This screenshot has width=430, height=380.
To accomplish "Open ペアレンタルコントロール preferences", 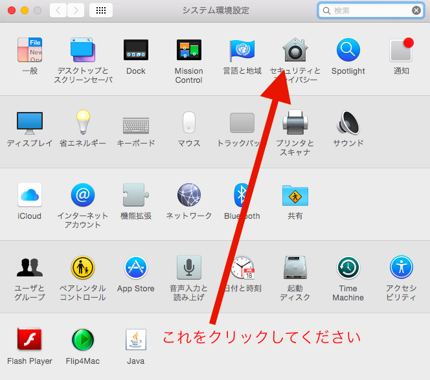I will coord(83,267).
